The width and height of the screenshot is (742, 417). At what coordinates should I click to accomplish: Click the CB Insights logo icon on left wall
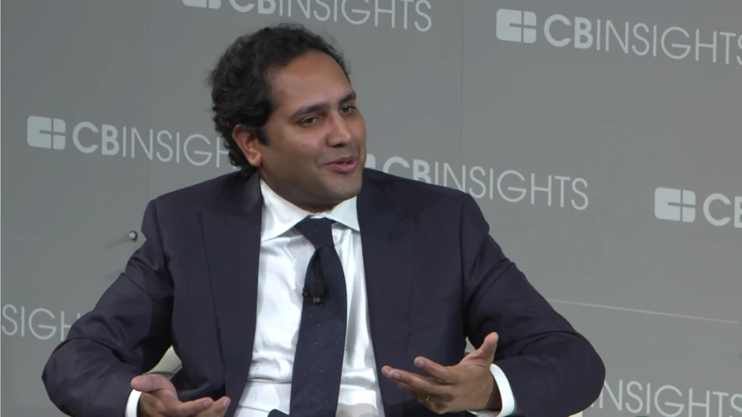pyautogui.click(x=46, y=133)
